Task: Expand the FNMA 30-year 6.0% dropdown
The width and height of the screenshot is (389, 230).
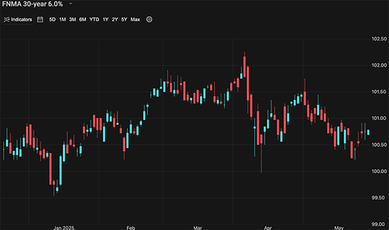Action: point(70,4)
